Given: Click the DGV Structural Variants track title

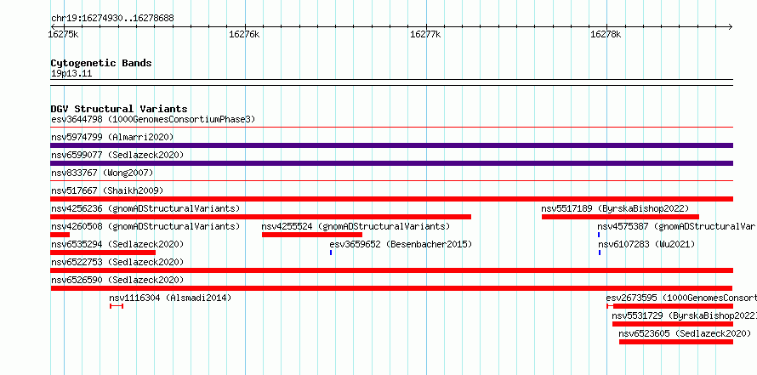Looking at the screenshot, I should pos(119,109).
